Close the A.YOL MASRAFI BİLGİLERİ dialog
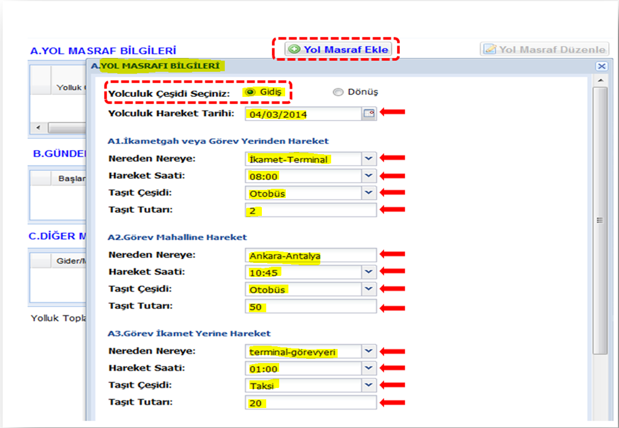Screen dimensions: 619x428 (602, 67)
